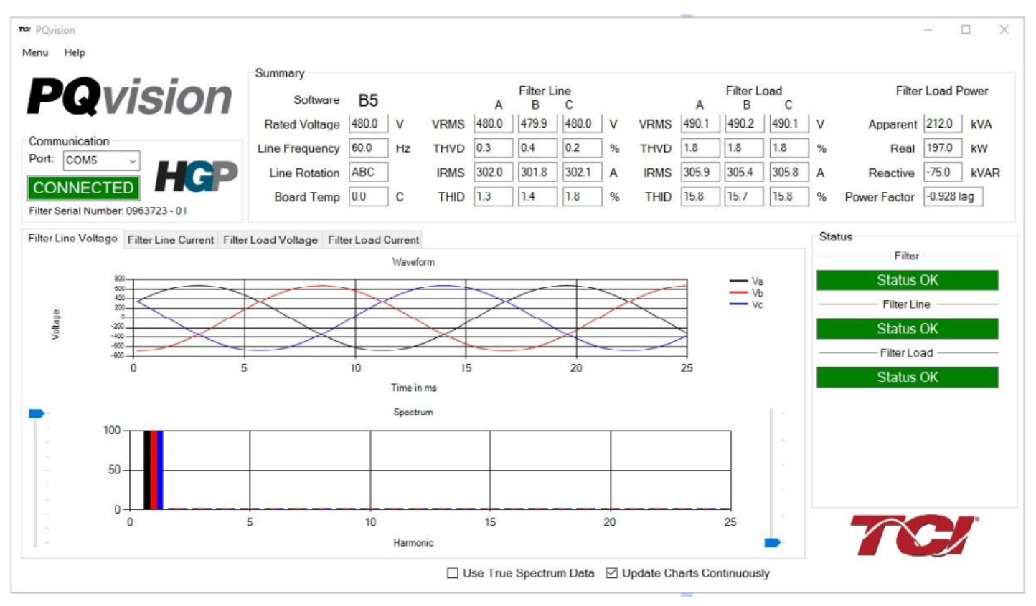Click the Board Temp field

tap(369, 197)
